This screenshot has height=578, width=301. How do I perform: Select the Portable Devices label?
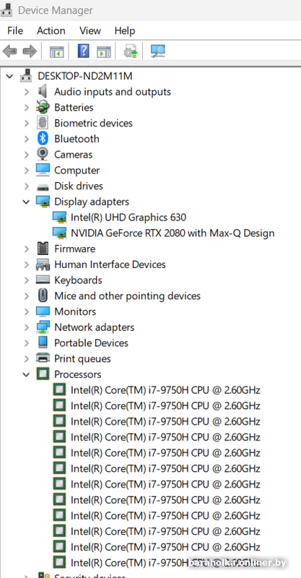pyautogui.click(x=92, y=343)
